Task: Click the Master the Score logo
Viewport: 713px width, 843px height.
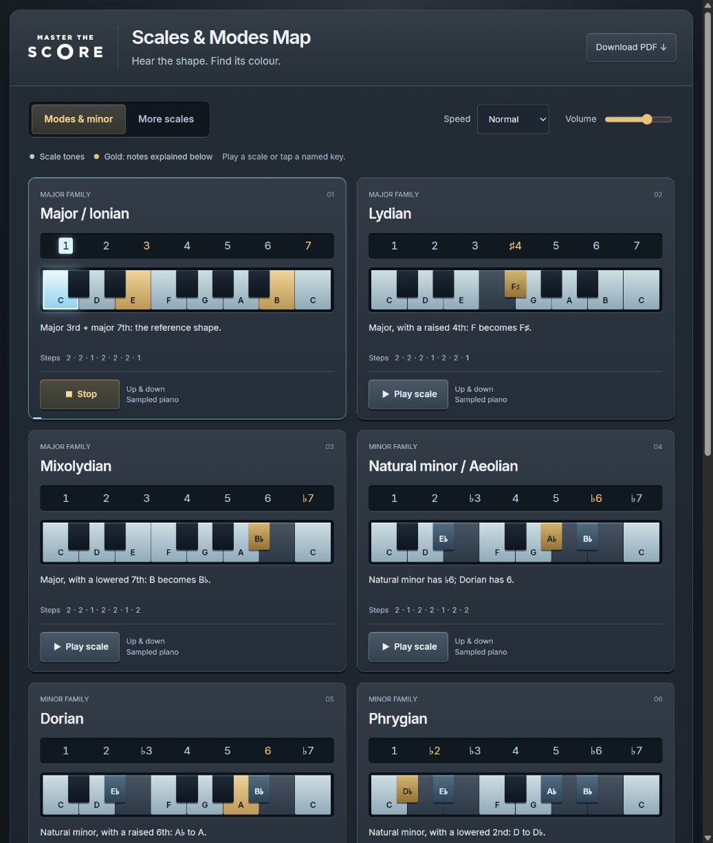Action: (65, 47)
